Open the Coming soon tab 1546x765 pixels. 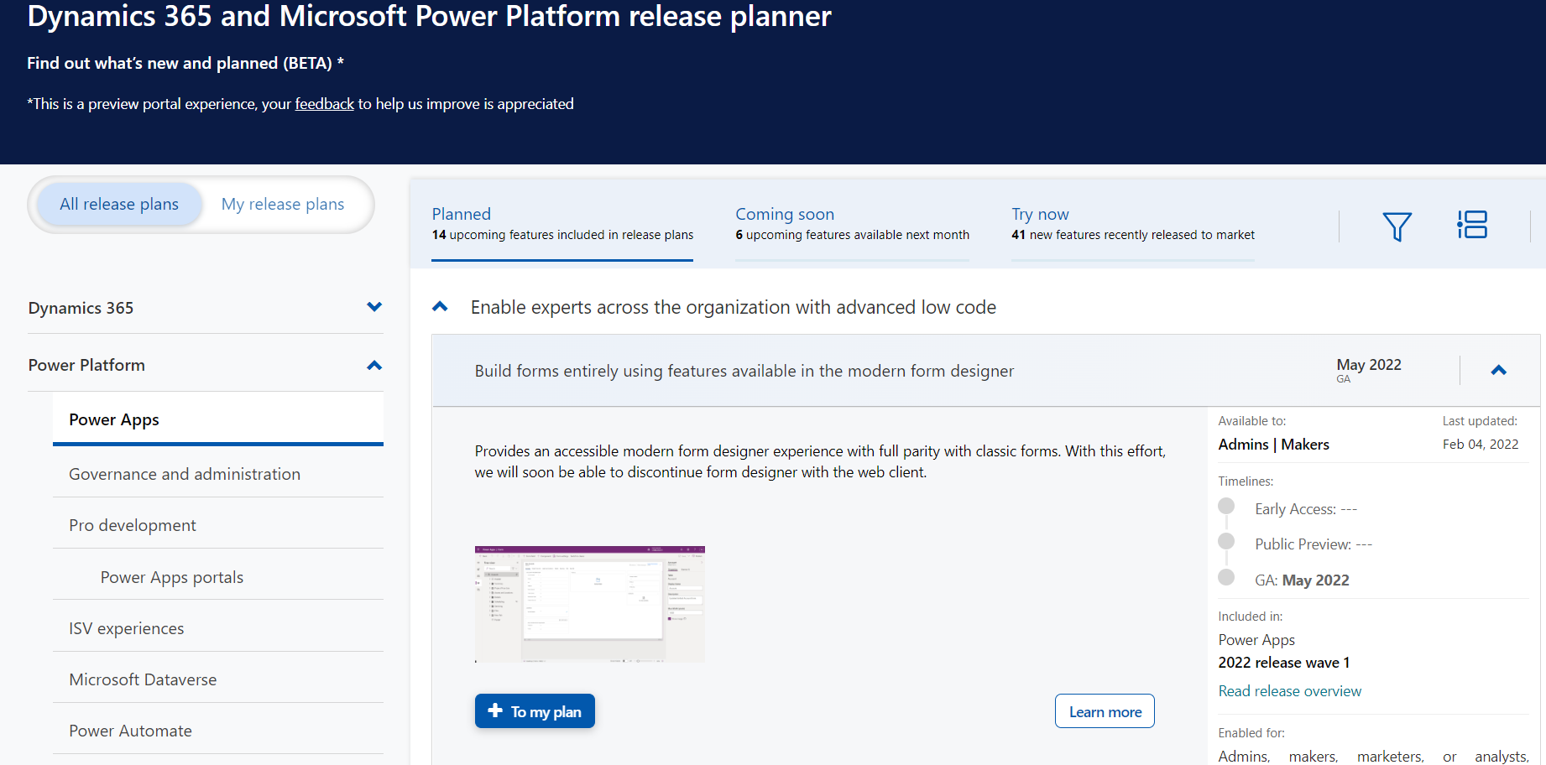pos(852,223)
